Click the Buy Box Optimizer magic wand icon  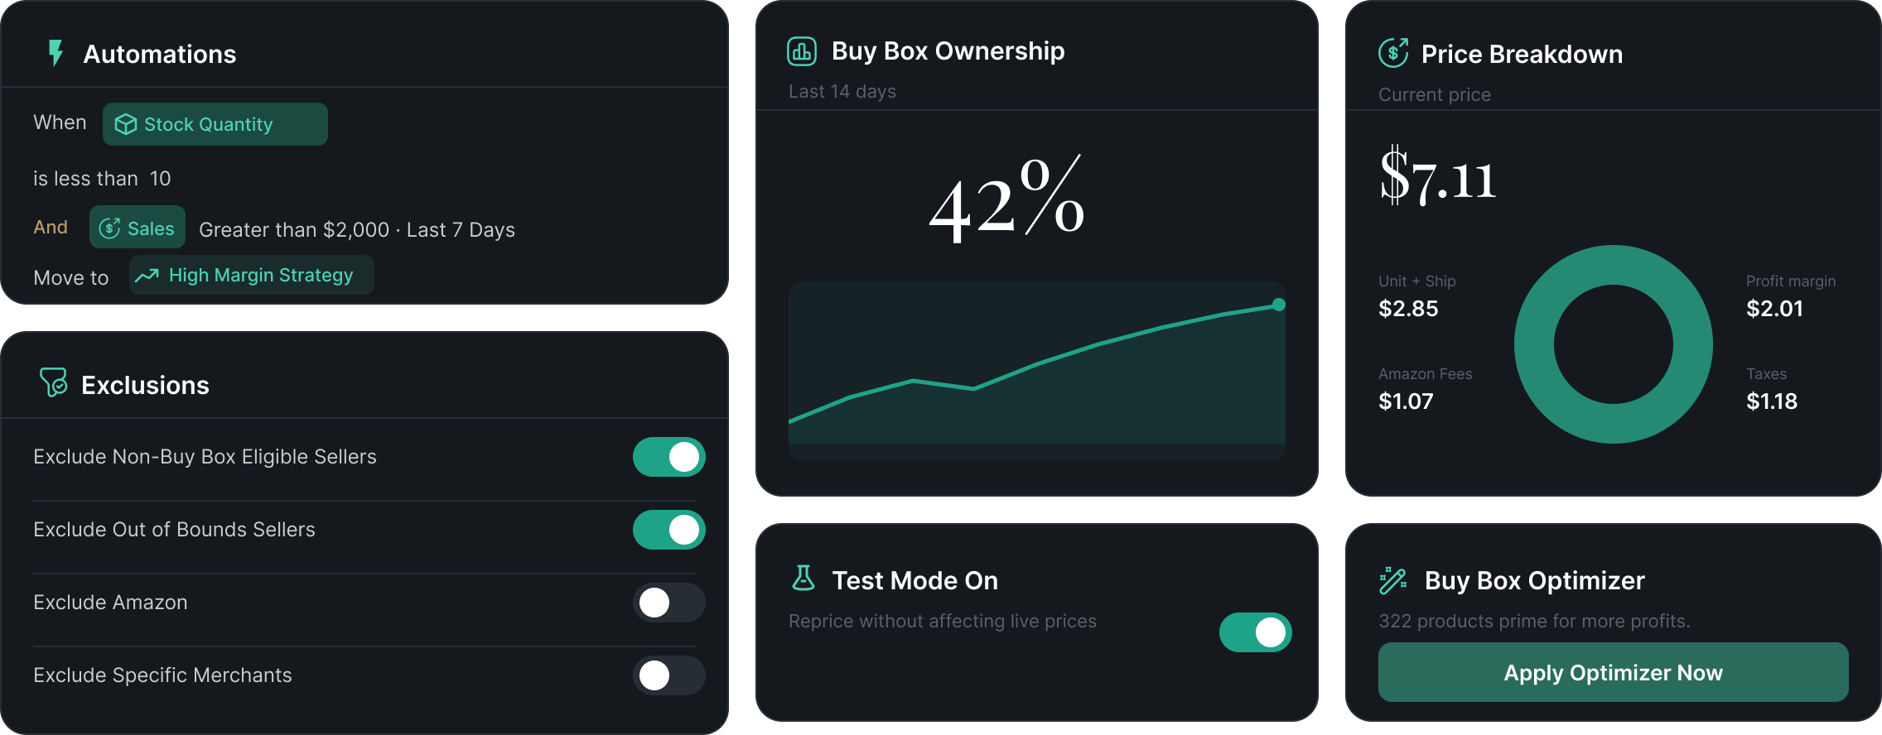(x=1393, y=580)
